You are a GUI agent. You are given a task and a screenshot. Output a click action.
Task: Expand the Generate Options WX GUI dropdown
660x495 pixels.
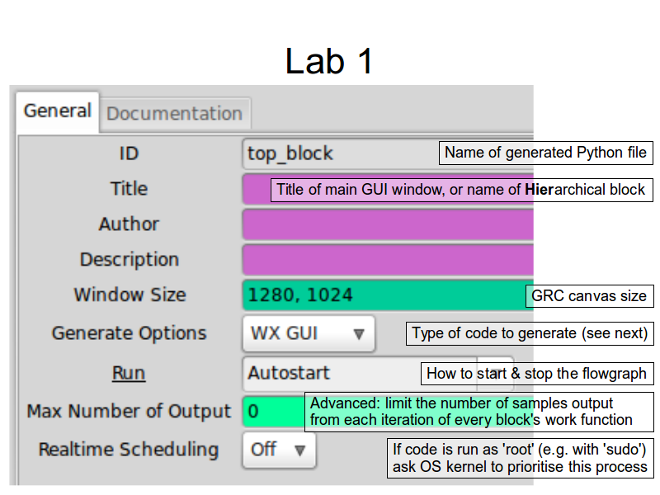[x=308, y=334]
